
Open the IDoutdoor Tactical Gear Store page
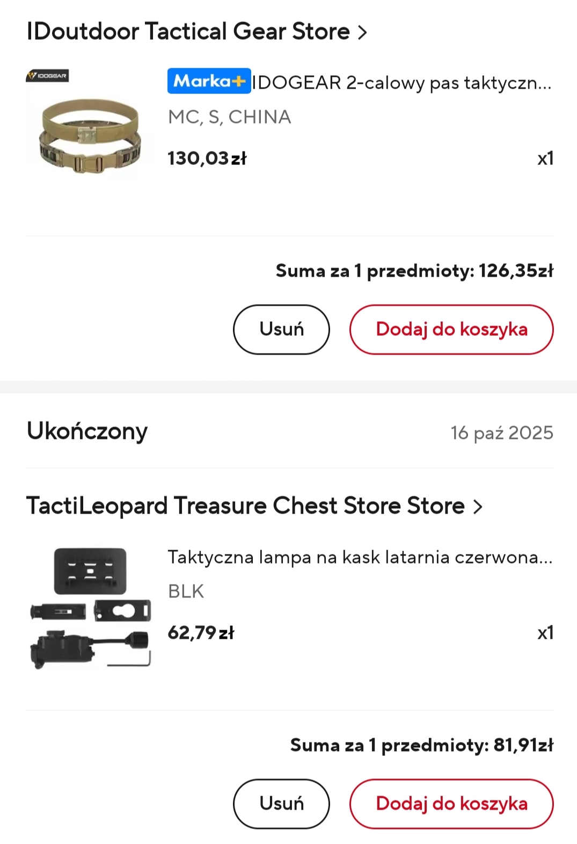[188, 32]
